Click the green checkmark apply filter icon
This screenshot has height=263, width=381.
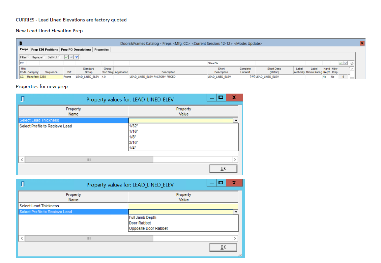pyautogui.click(x=66, y=57)
